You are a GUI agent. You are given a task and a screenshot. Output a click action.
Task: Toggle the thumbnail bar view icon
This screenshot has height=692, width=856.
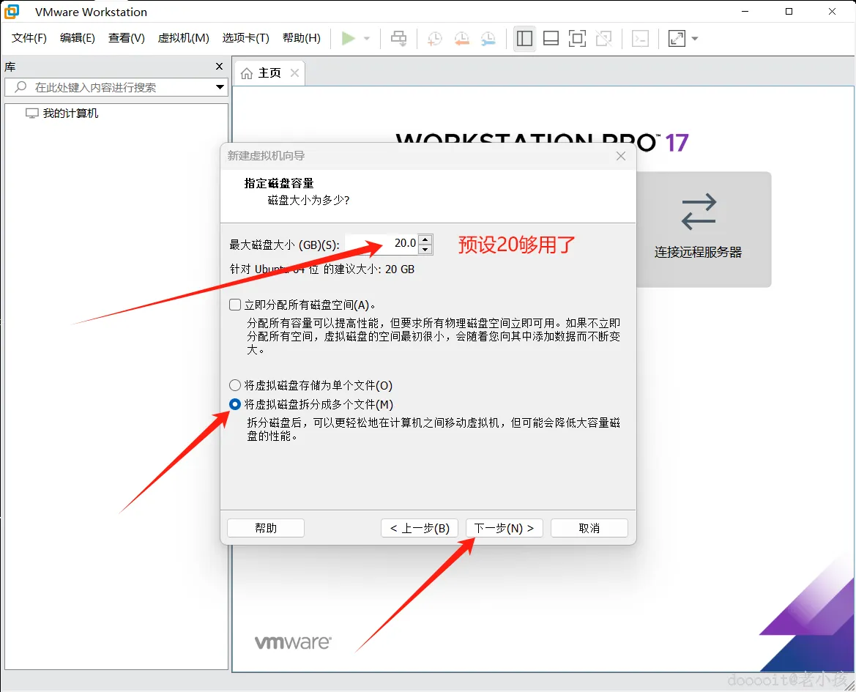551,38
